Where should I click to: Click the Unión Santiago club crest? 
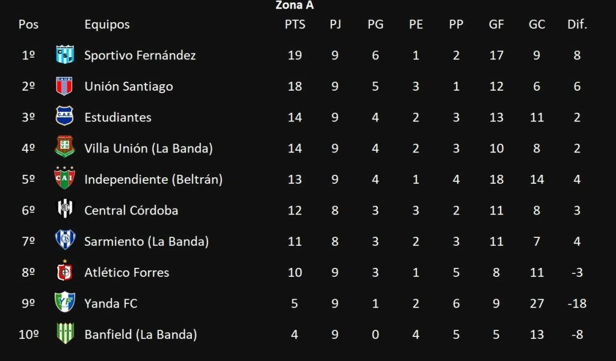click(x=64, y=86)
